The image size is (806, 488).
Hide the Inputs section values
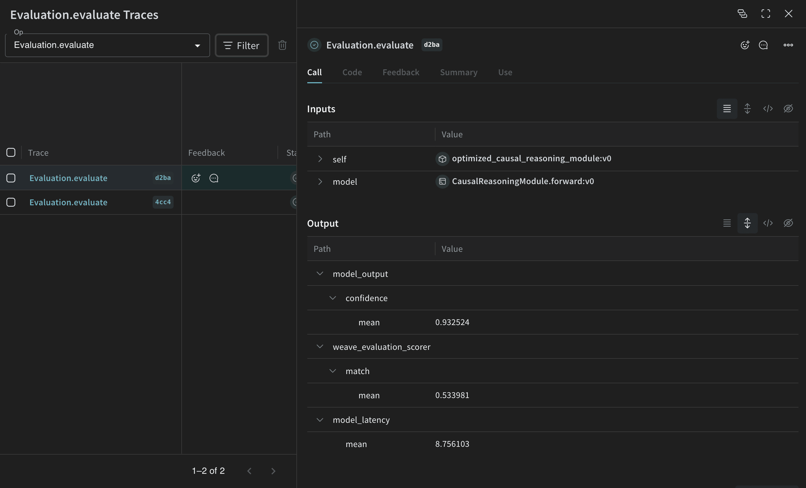[x=788, y=108]
